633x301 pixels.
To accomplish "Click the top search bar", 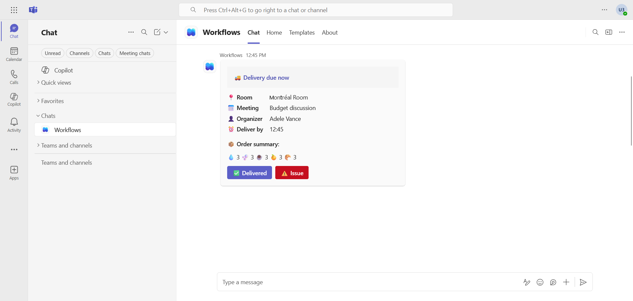I will point(316,10).
